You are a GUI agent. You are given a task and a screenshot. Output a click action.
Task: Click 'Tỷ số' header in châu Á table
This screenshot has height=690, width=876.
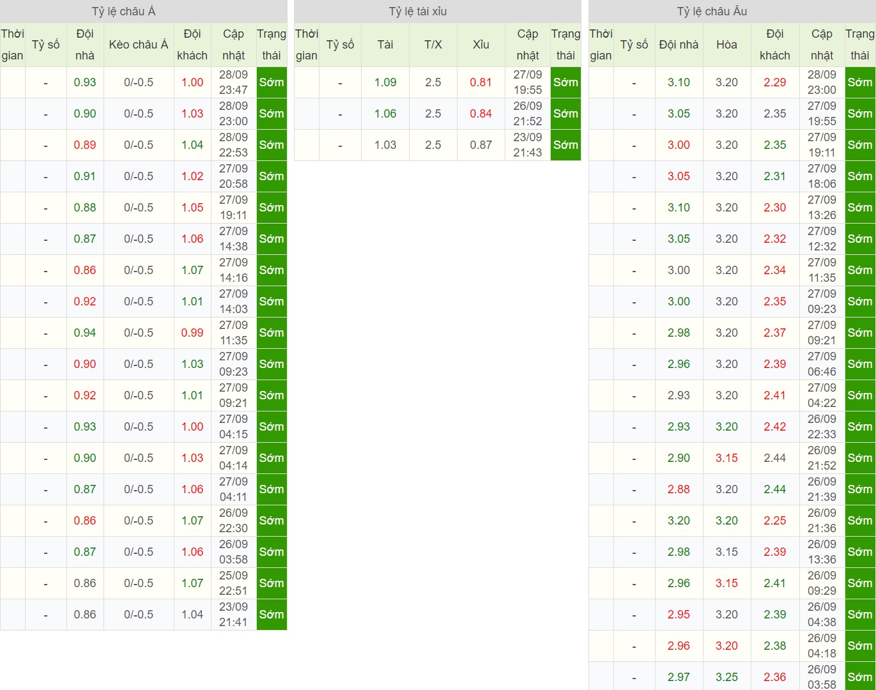coord(46,45)
